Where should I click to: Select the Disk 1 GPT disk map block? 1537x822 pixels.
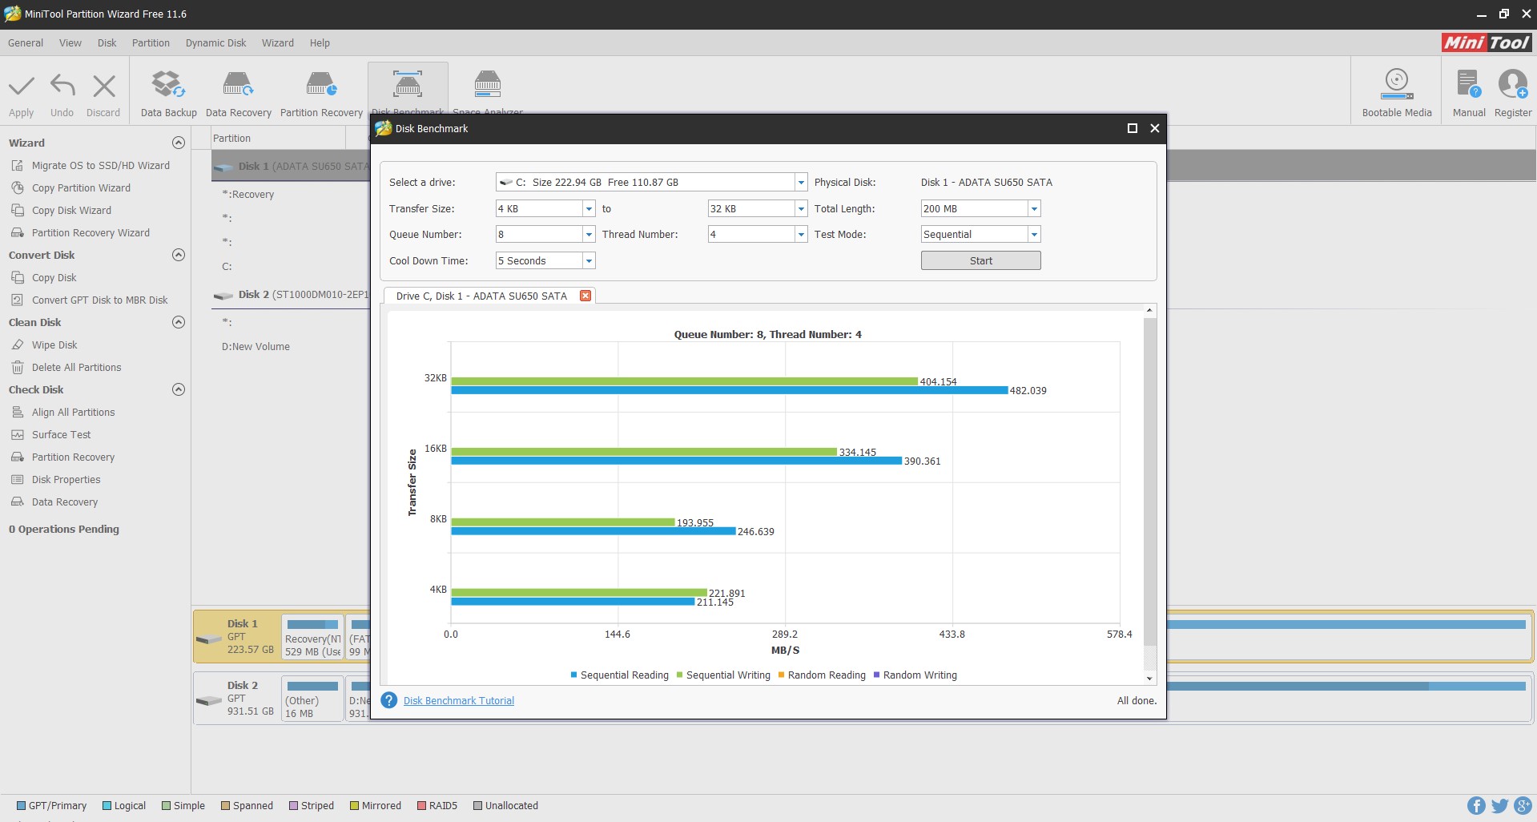coord(237,636)
